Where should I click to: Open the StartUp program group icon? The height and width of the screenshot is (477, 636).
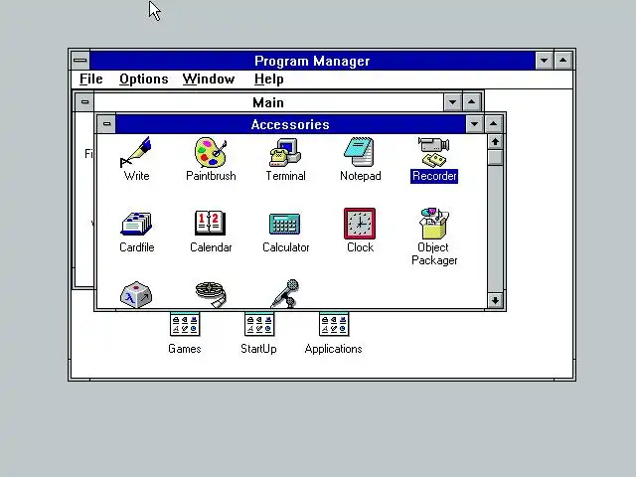coord(259,324)
